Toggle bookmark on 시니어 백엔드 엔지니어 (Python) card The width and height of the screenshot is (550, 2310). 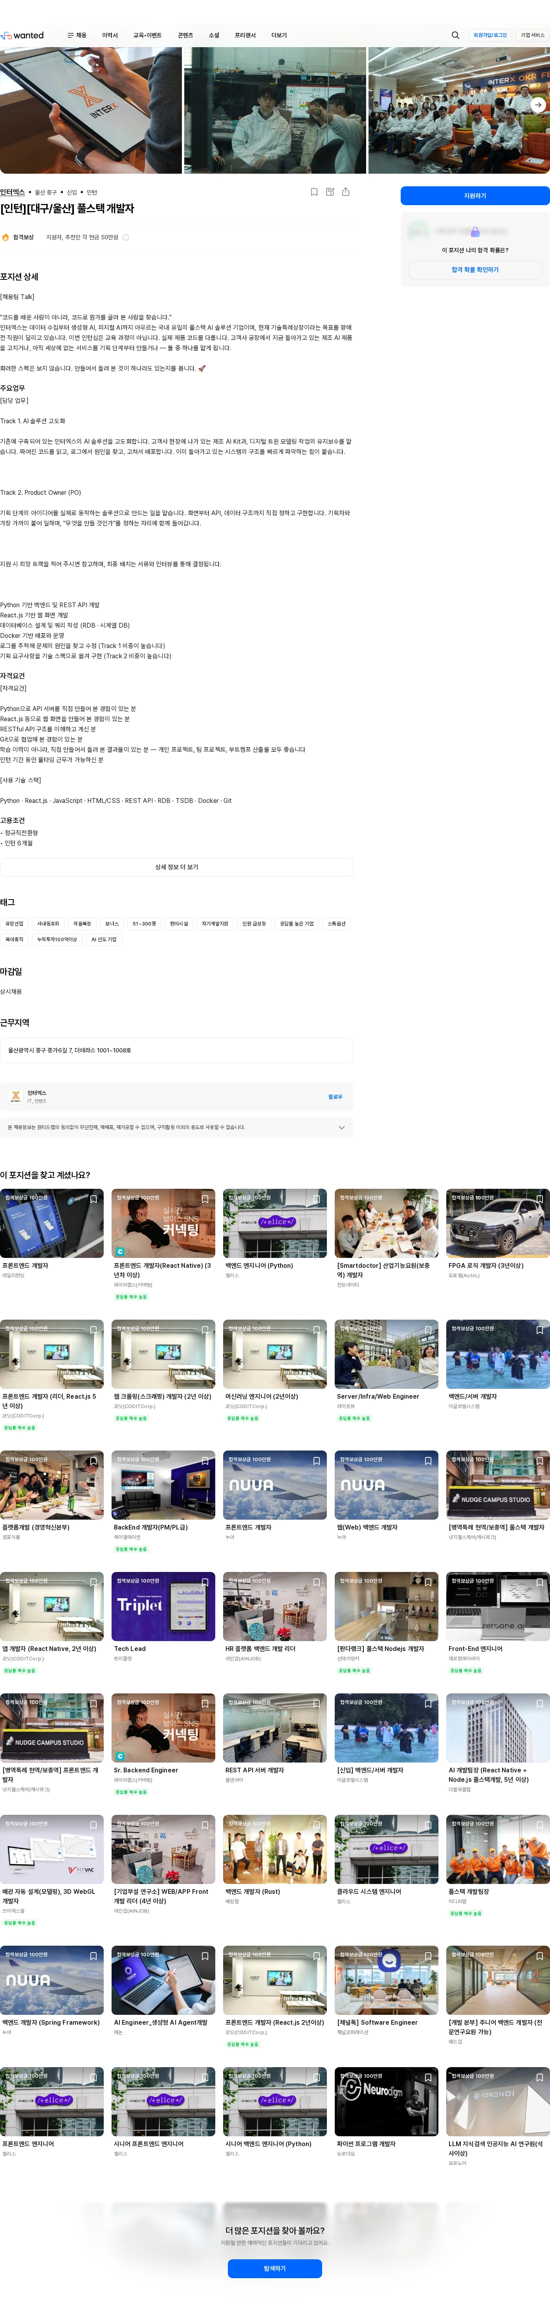pos(316,2078)
